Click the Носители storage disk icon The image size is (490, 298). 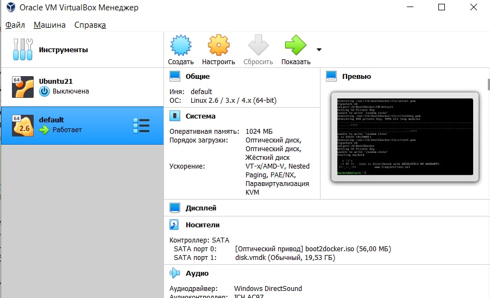[x=174, y=225]
